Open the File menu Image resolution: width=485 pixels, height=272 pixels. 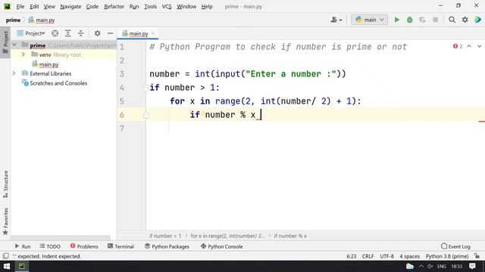[x=20, y=6]
